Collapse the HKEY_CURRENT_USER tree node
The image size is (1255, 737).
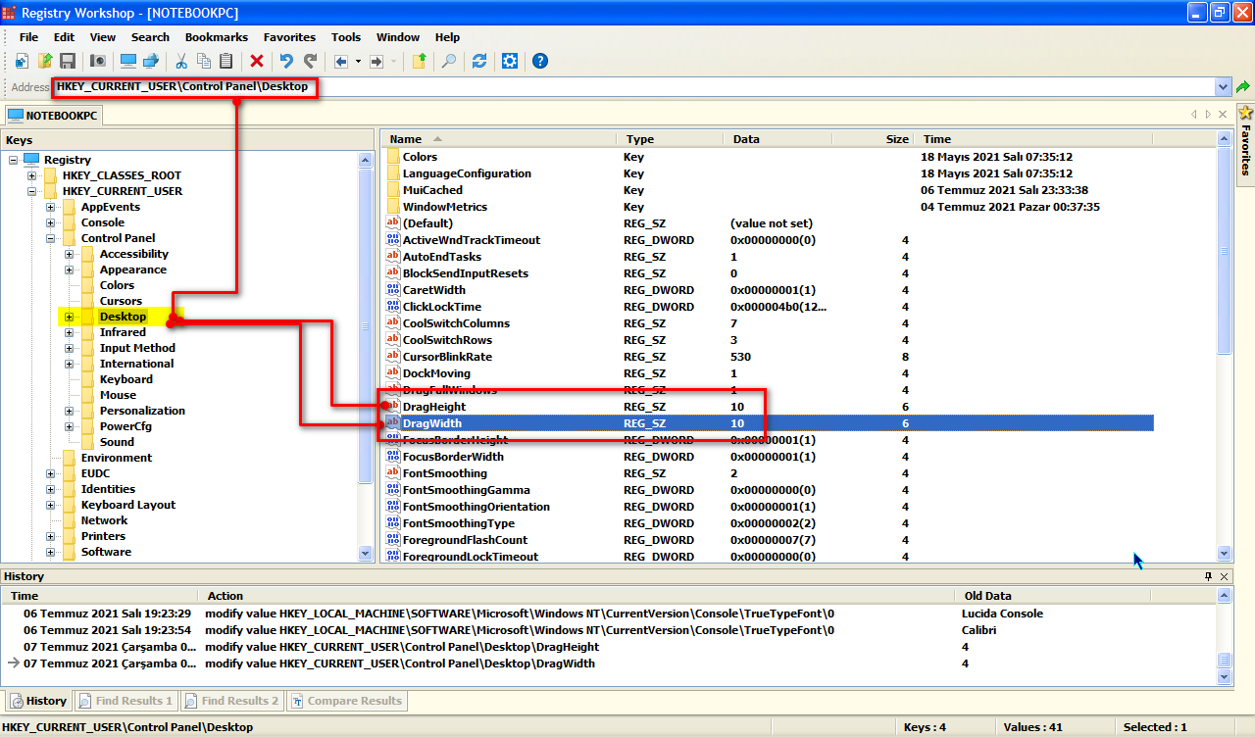click(x=32, y=191)
